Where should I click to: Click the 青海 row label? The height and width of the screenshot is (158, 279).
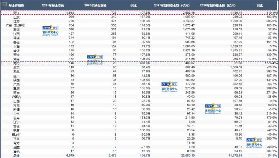pos(16,143)
